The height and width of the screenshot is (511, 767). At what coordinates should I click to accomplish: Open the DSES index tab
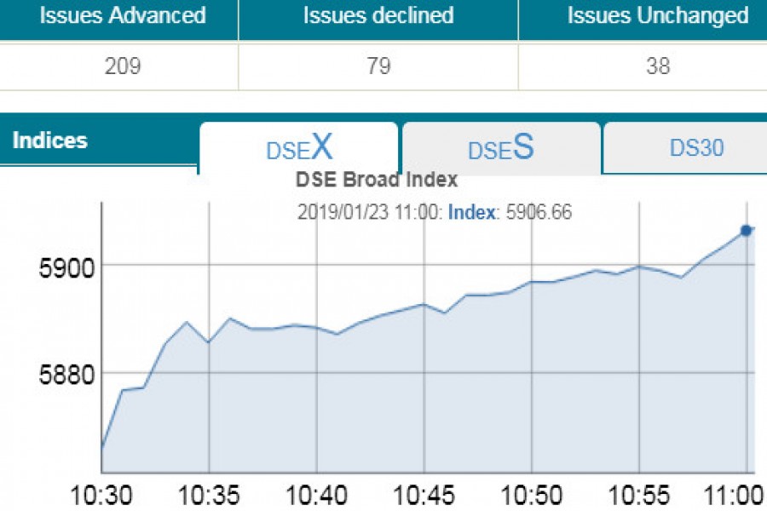click(500, 147)
